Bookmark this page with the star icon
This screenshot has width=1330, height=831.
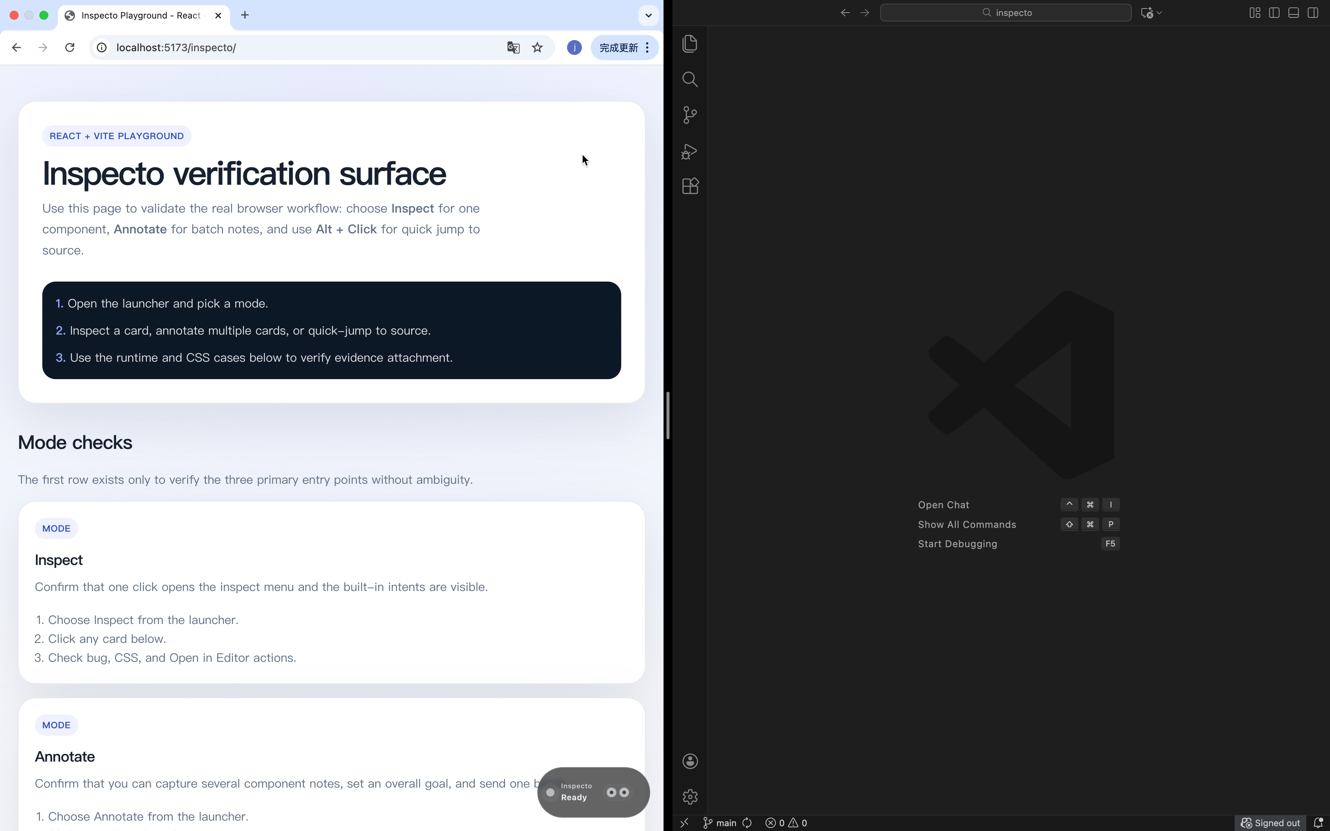click(537, 47)
